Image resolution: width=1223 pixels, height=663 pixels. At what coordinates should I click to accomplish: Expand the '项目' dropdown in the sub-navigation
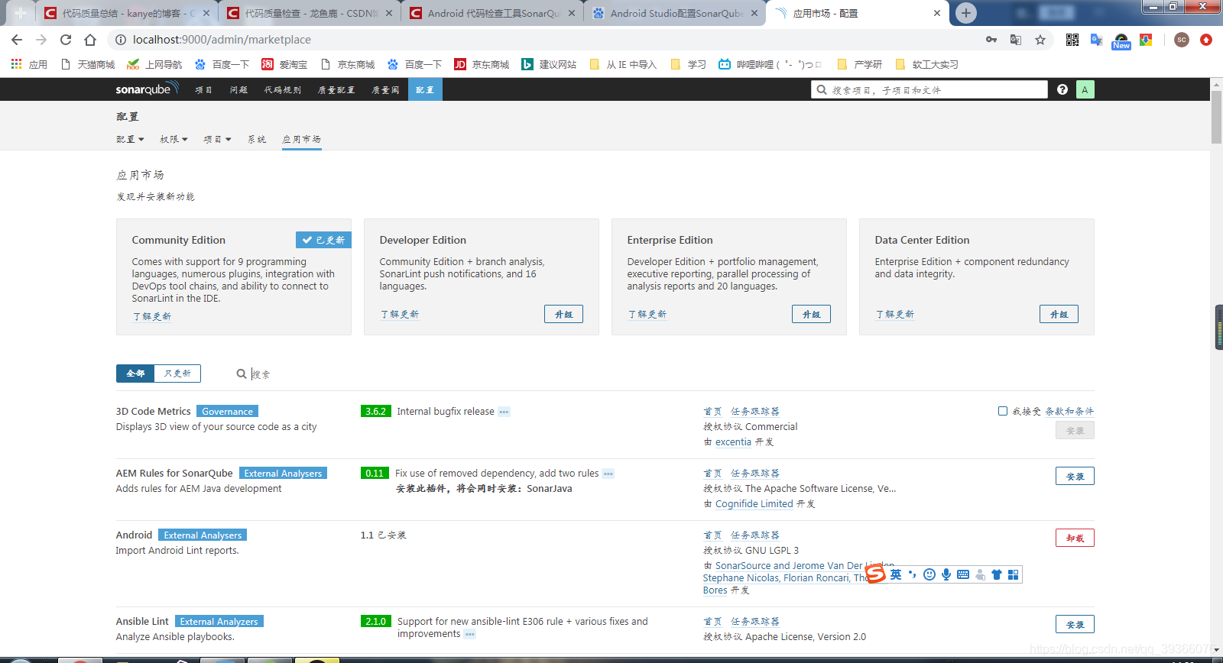(217, 139)
